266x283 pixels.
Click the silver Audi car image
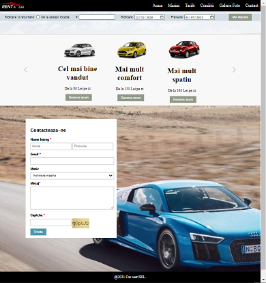(80, 50)
